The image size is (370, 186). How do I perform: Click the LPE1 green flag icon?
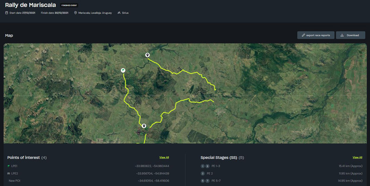9,166
